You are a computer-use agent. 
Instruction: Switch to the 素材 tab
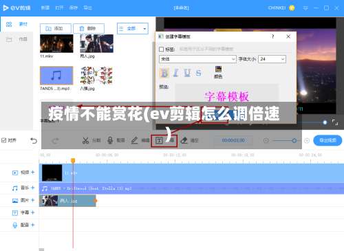[x=17, y=24]
